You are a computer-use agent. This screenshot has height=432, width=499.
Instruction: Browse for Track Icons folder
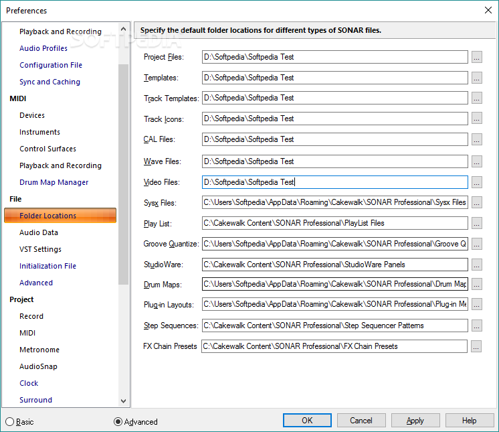[x=476, y=119]
